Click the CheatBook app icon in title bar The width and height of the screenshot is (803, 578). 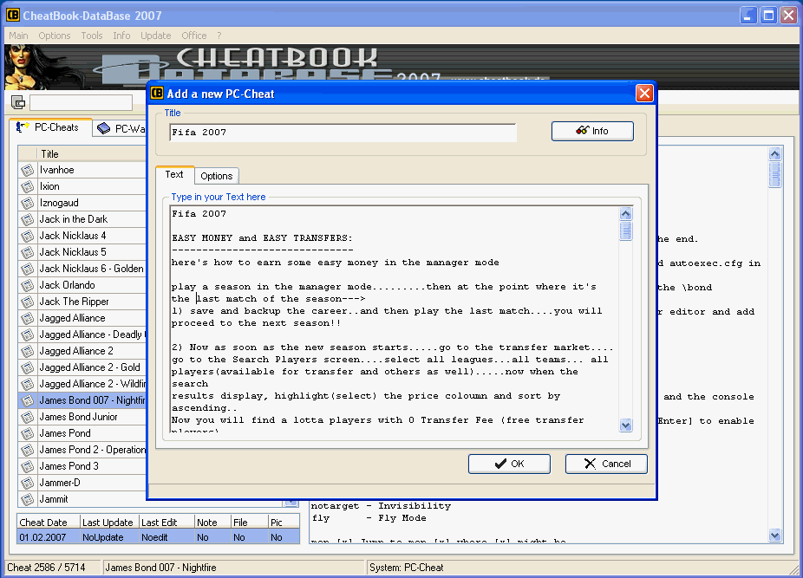pos(13,16)
